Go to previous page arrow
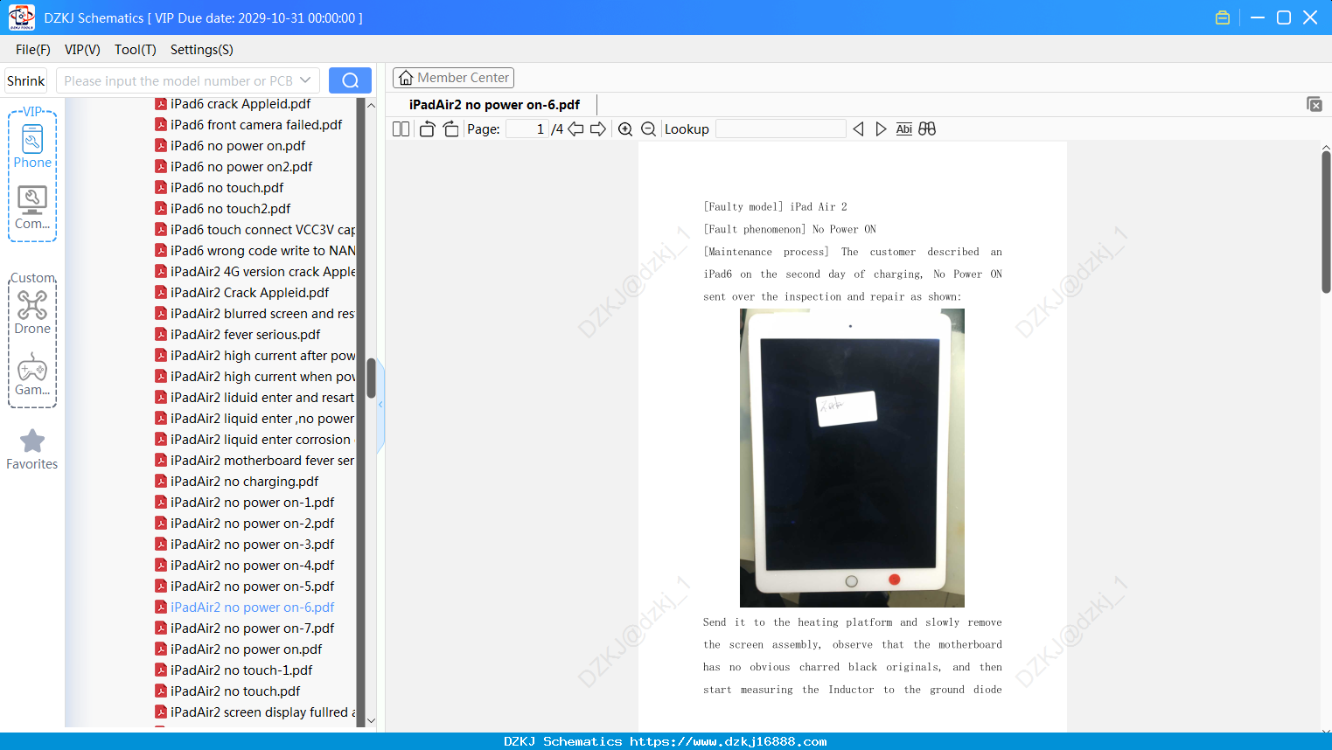Screen dimensions: 1332x750 pos(575,128)
